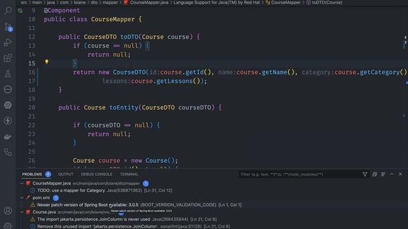Open the Extensions view

pyautogui.click(x=8, y=58)
